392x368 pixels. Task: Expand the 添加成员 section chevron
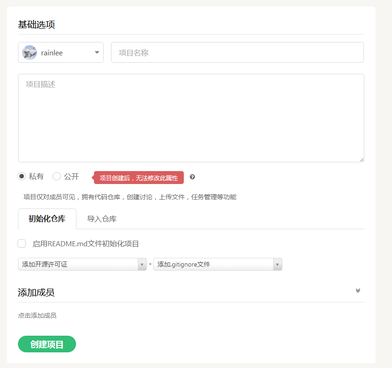coord(358,291)
